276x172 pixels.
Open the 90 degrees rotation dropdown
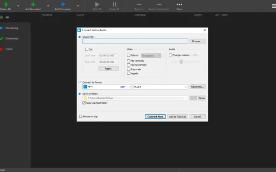151,56
